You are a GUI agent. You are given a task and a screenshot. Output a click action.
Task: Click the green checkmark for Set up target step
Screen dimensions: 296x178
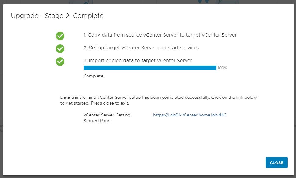60,49
